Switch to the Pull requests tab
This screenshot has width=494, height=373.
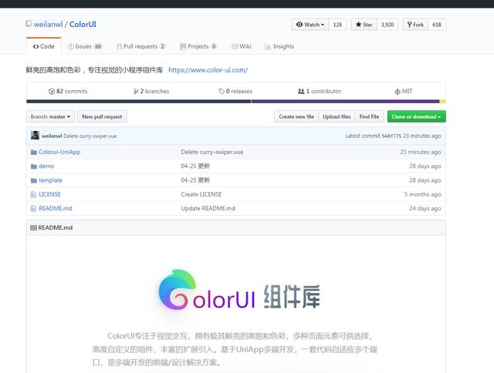point(141,46)
